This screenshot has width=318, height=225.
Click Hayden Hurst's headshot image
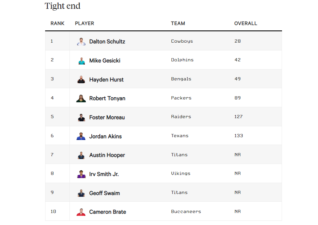tap(81, 80)
